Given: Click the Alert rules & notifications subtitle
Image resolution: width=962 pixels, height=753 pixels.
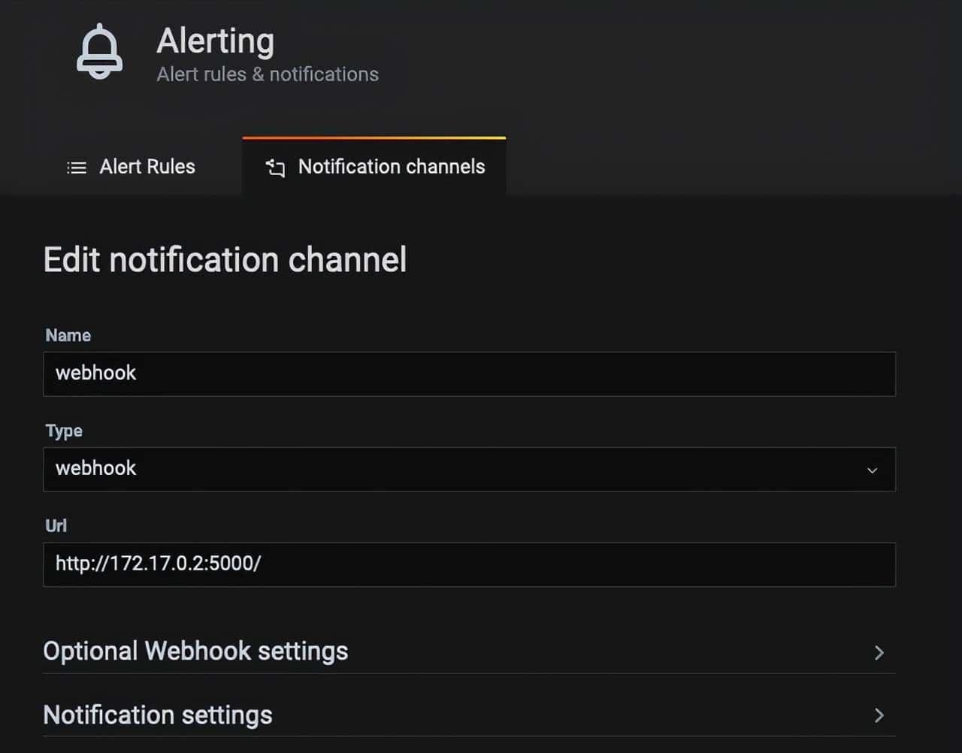Looking at the screenshot, I should (x=268, y=74).
